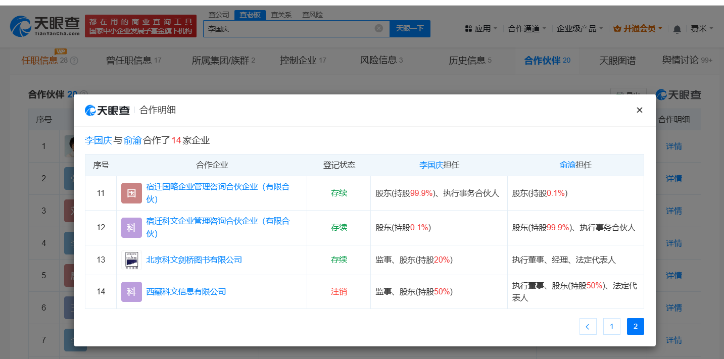Open the 企业级产品 dropdown

click(x=579, y=29)
